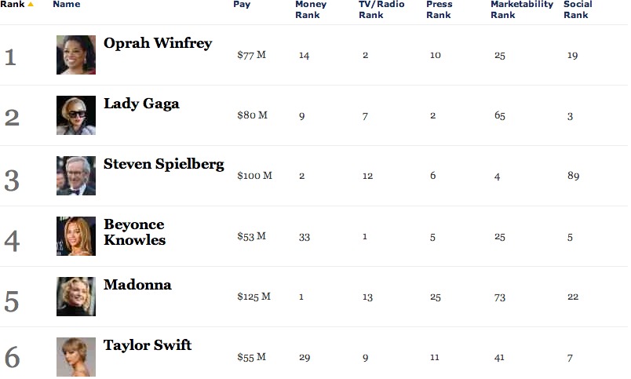Viewport: 631px width, 379px height.
Task: Click Madonna's photo thumbnail
Action: [x=76, y=297]
